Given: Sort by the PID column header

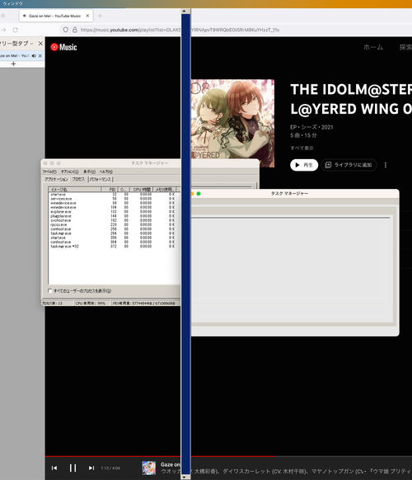Looking at the screenshot, I should (110, 190).
